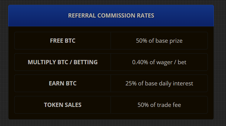226x126 pixels.
Task: Click the REFERRAL COMMISSION RATES header title
Action: click(x=111, y=15)
